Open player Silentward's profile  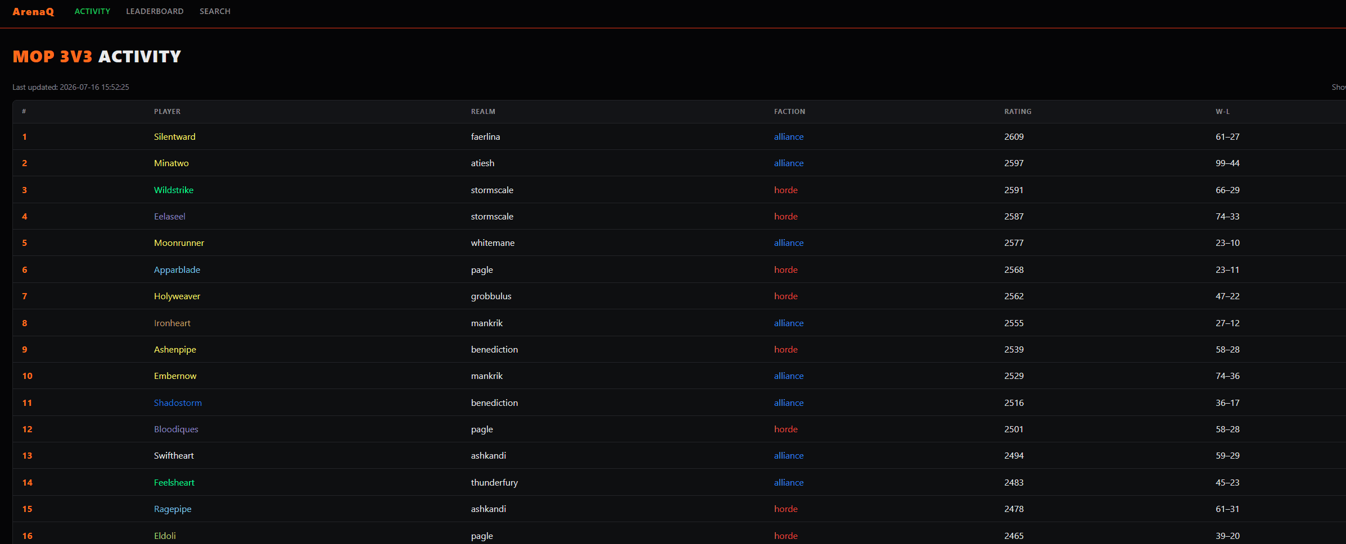point(175,137)
